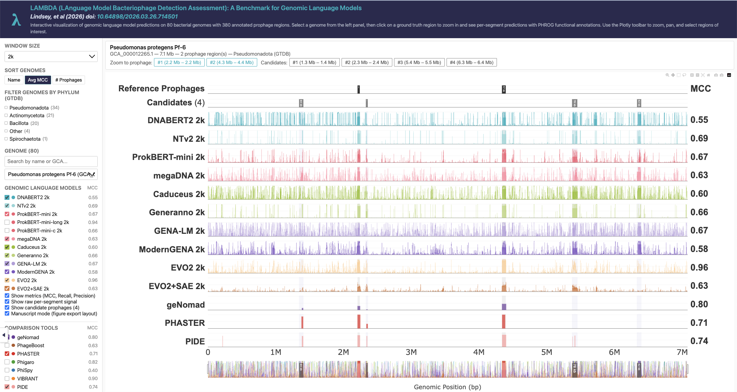Image resolution: width=737 pixels, height=392 pixels.
Task: Open the paper DOI link
Action: pyautogui.click(x=137, y=16)
